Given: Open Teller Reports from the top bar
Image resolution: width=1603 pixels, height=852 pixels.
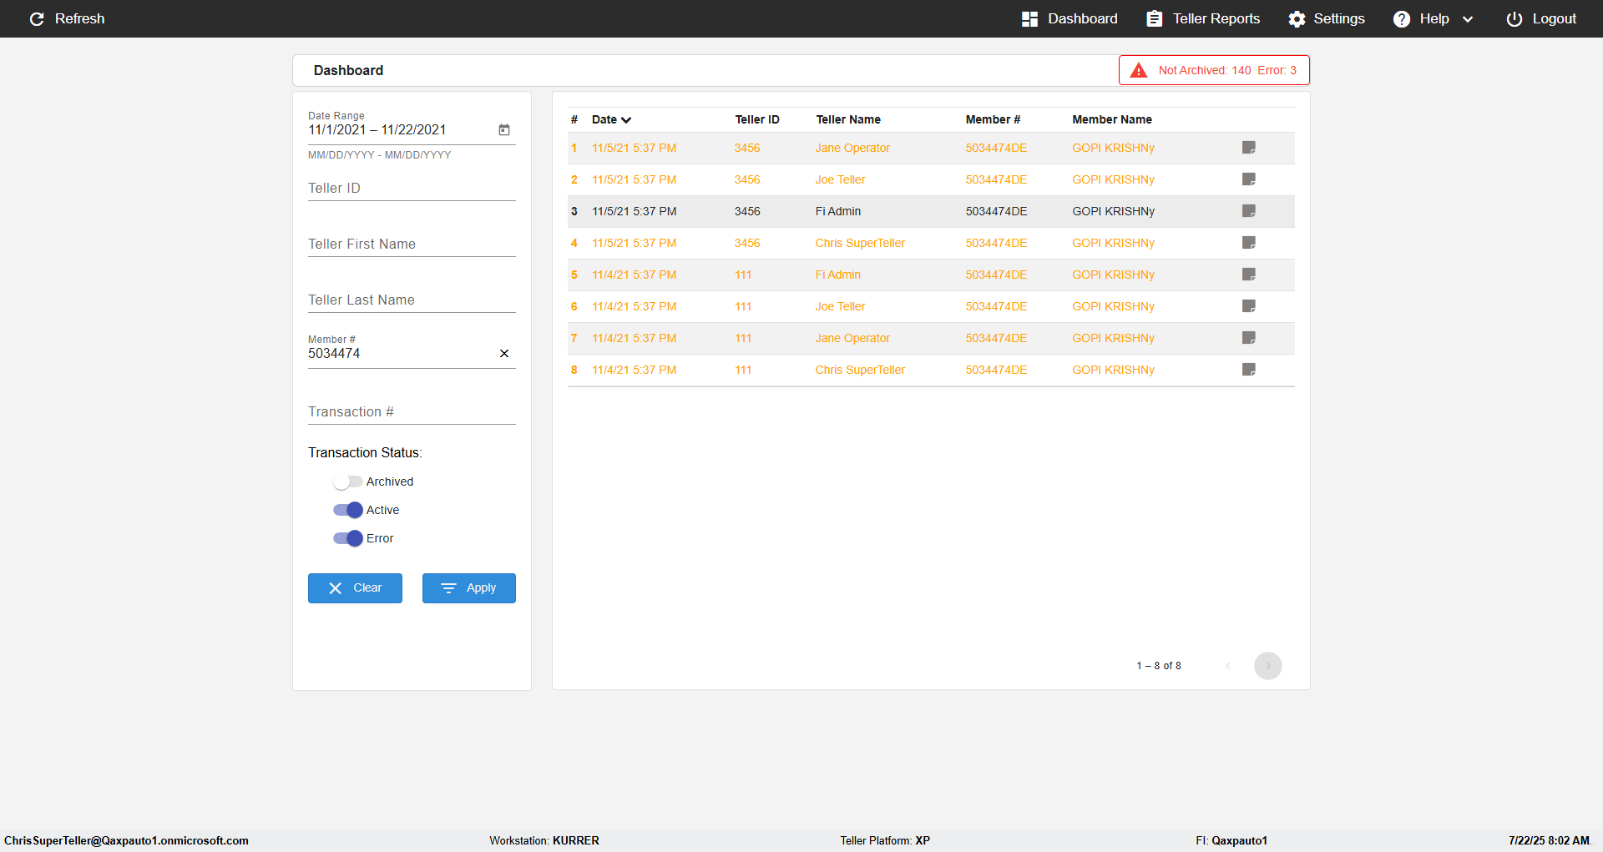Looking at the screenshot, I should [1203, 18].
